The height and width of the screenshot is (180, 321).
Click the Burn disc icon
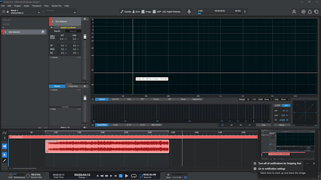(134, 12)
